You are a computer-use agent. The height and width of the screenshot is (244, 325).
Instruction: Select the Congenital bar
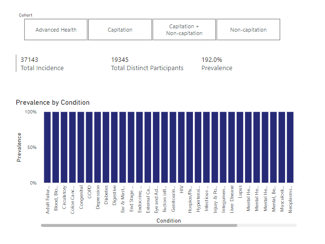pos(81,147)
